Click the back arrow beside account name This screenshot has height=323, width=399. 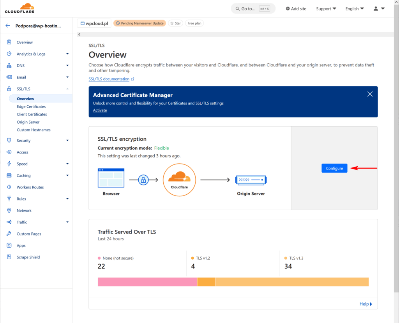(x=8, y=26)
